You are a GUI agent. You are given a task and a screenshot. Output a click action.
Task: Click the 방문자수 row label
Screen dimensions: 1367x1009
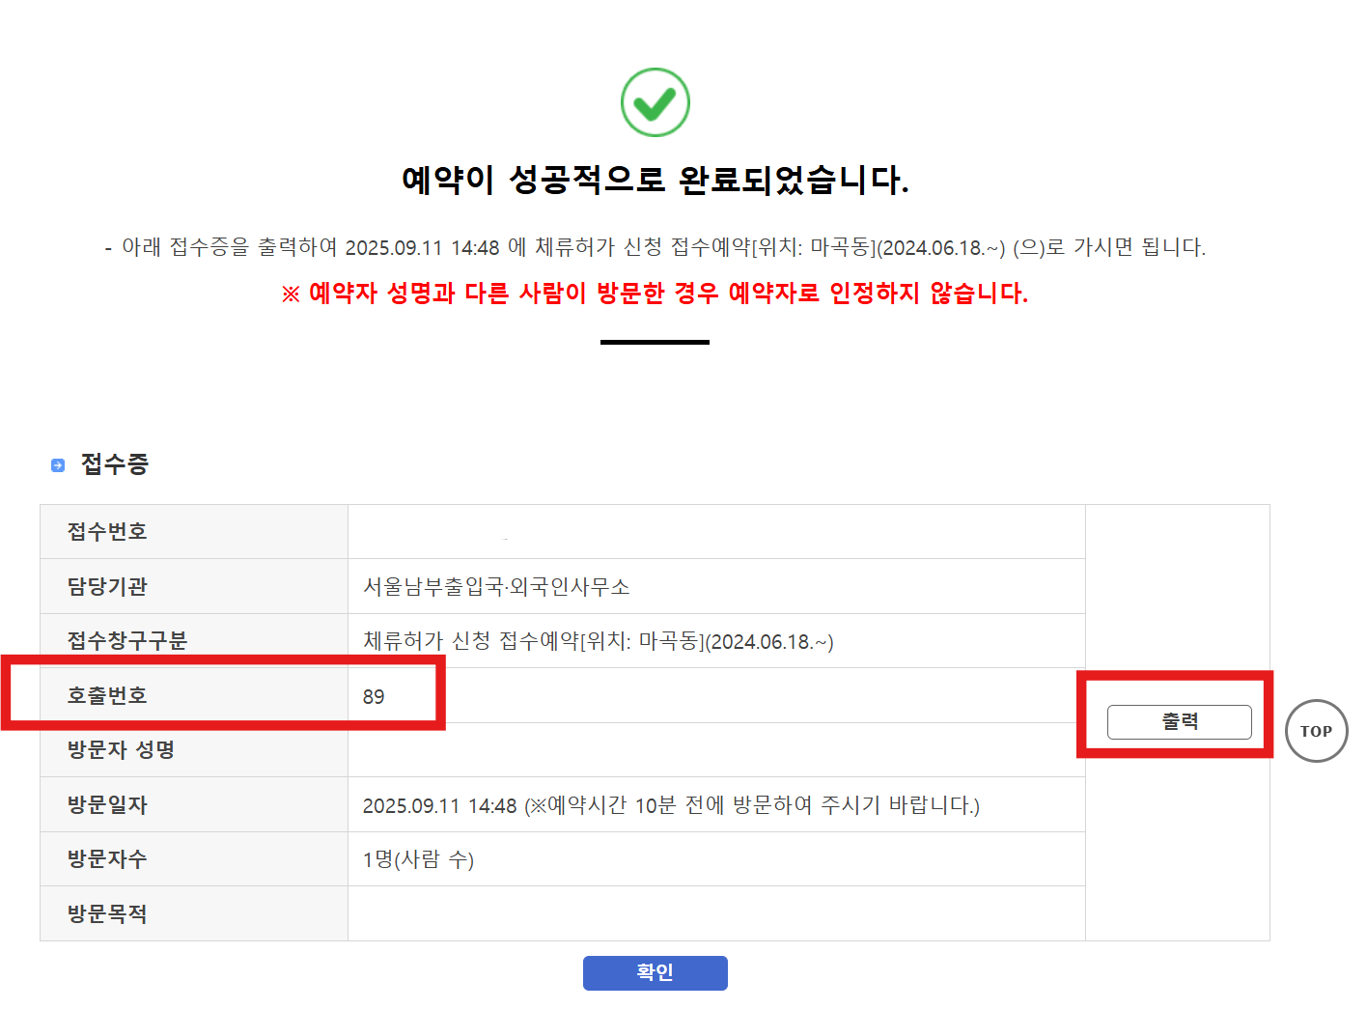[107, 859]
